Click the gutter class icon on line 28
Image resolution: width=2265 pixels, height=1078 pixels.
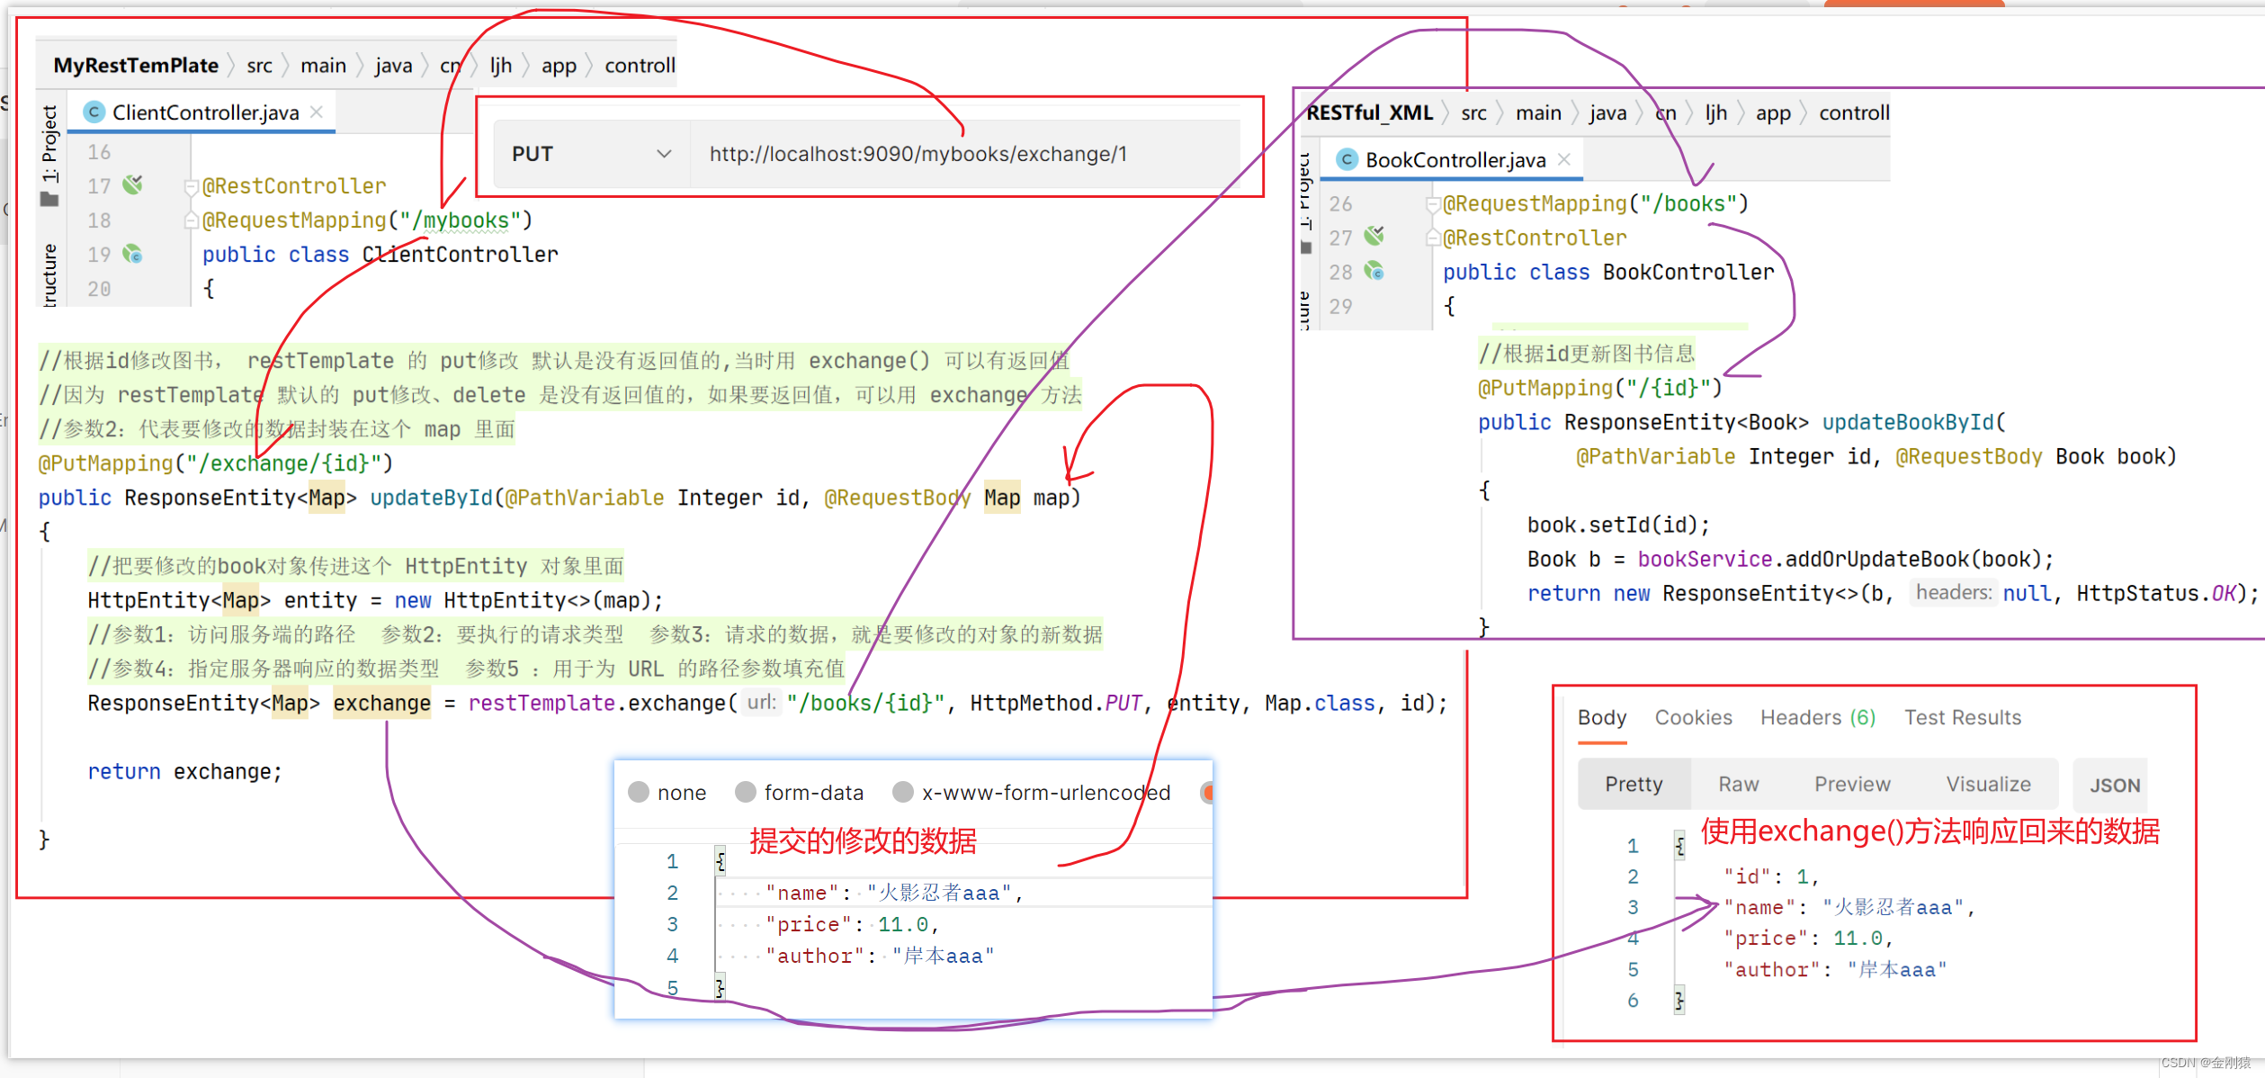(1374, 271)
